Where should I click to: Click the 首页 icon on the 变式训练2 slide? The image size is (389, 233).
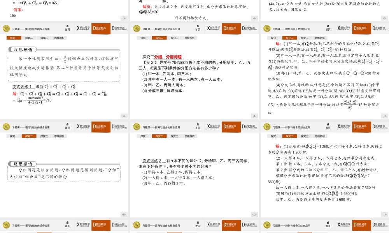[198, 126]
